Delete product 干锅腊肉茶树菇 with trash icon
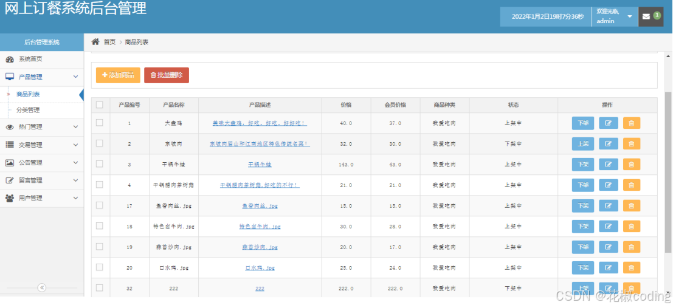 [632, 185]
